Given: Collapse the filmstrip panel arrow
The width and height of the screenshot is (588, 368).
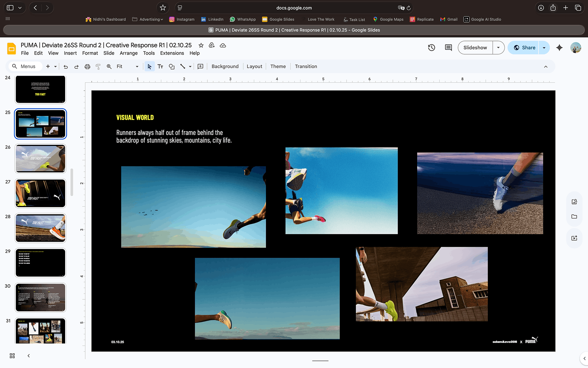Looking at the screenshot, I should [29, 356].
